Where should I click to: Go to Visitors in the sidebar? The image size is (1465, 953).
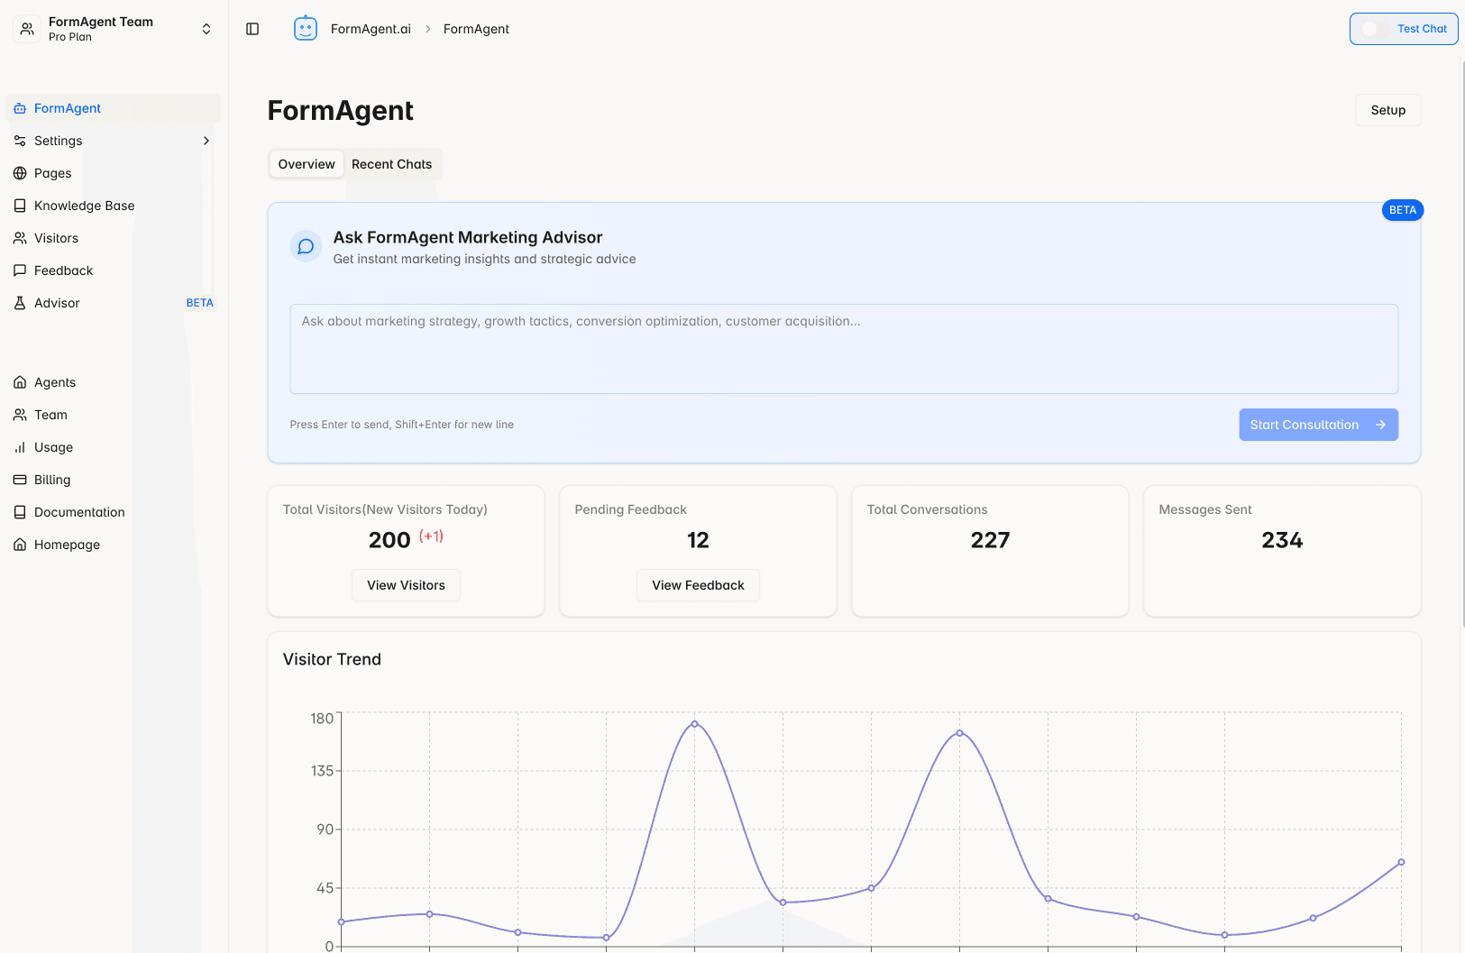pyautogui.click(x=114, y=238)
